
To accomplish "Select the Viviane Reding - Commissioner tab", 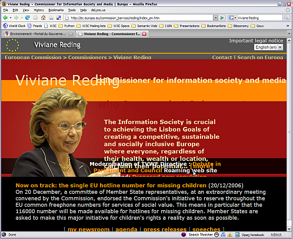I will coord(112,34).
